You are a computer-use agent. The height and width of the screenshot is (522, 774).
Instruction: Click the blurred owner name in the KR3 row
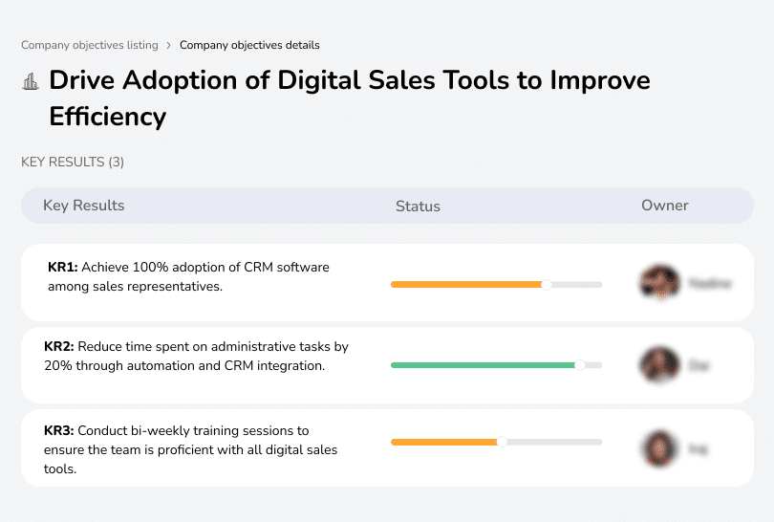698,449
